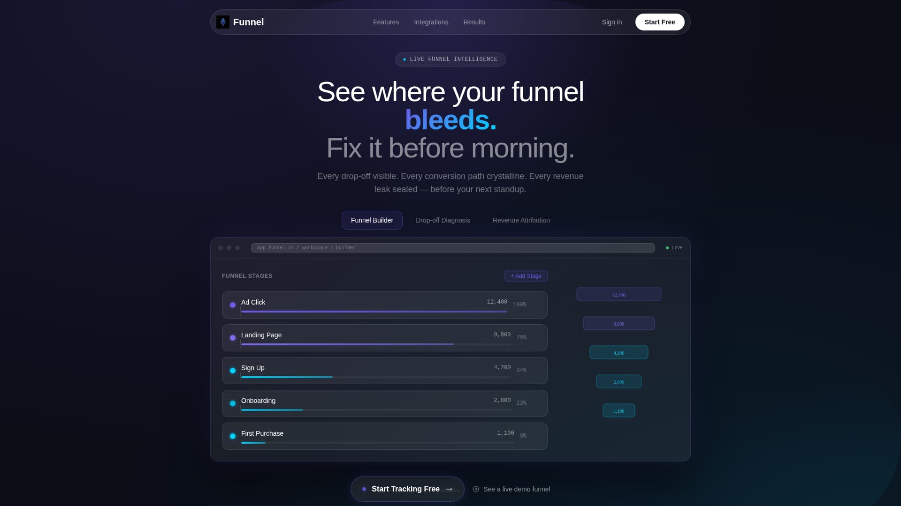Click the purple dot beside Ad Click
Screen dimensions: 901x506
coord(232,305)
